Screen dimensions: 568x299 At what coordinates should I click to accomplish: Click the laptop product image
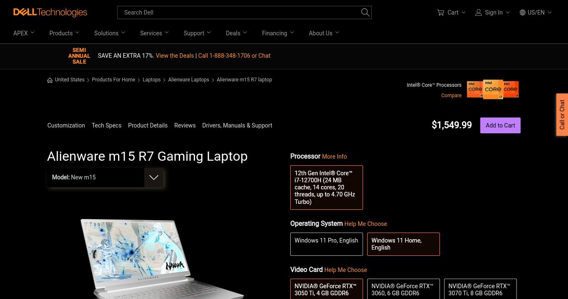click(x=162, y=258)
